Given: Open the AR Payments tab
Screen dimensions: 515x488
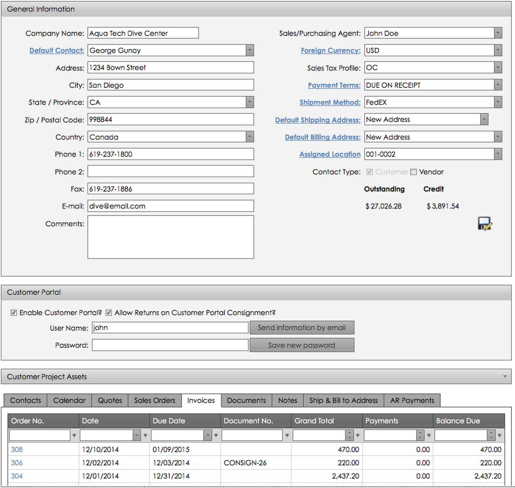Looking at the screenshot, I should click(x=412, y=400).
